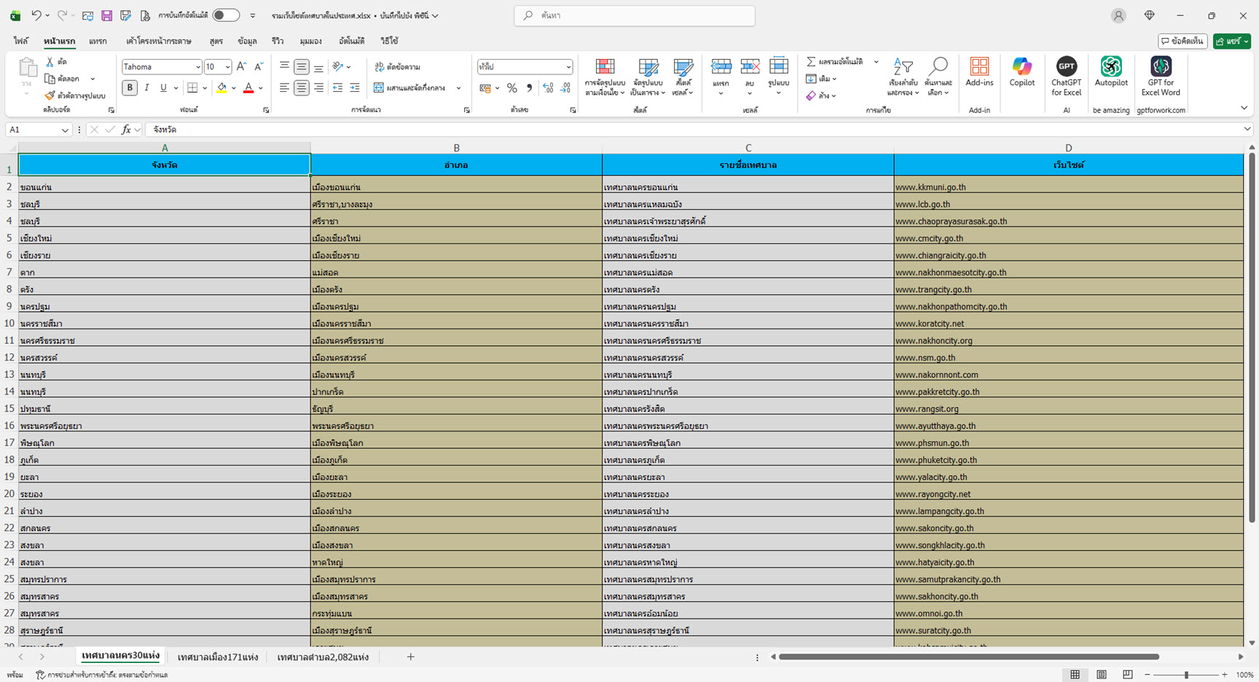Image resolution: width=1259 pixels, height=682 pixels.
Task: Click the zoom slider in status bar
Action: (1186, 675)
